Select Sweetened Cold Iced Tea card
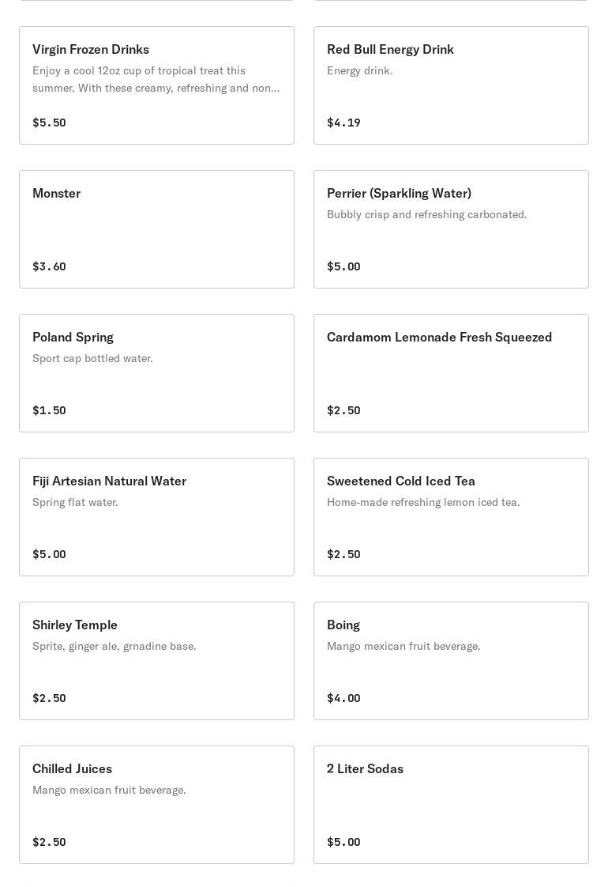The width and height of the screenshot is (608, 887). [x=451, y=516]
